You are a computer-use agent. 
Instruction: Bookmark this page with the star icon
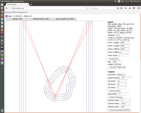coord(118,8)
